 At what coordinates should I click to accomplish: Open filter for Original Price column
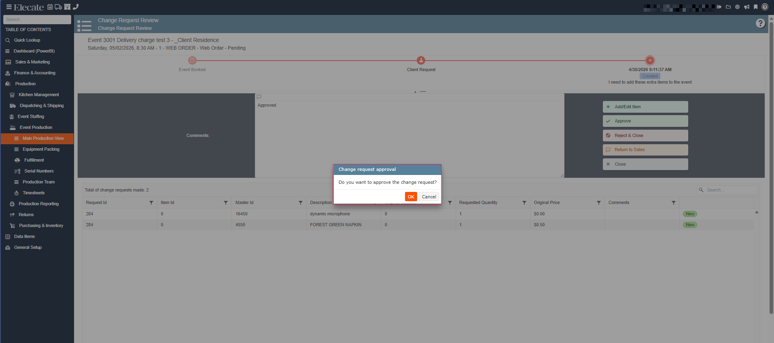click(x=599, y=203)
